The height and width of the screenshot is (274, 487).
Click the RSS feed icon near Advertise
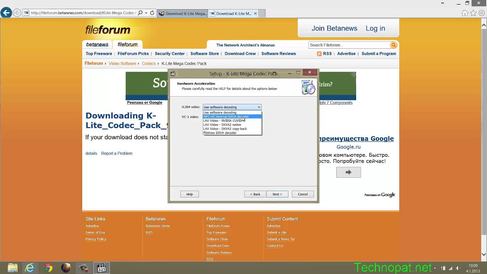pos(319,54)
